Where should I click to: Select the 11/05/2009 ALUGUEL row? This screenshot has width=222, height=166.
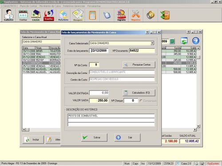tap(41, 72)
